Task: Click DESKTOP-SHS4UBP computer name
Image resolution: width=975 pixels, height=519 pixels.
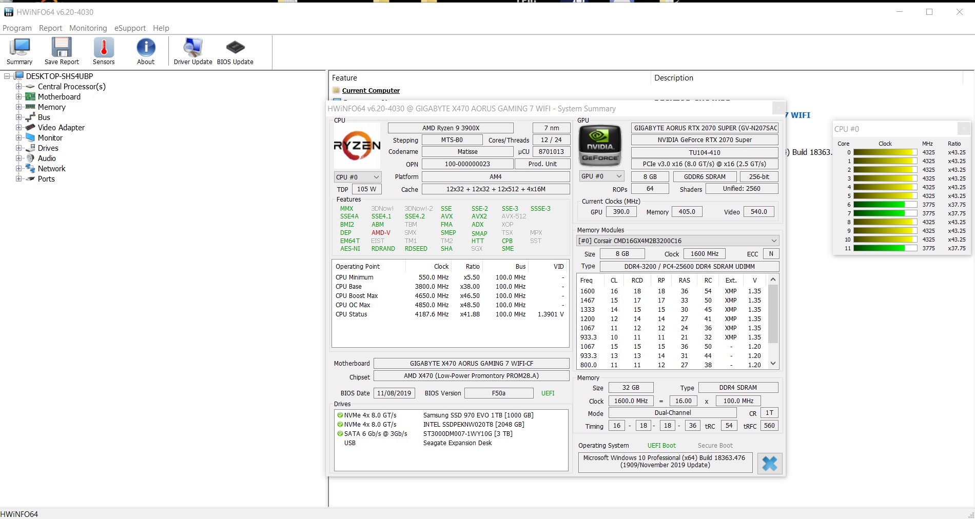Action: (x=60, y=76)
